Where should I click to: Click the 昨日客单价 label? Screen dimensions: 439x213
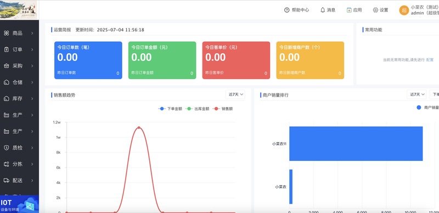click(215, 72)
